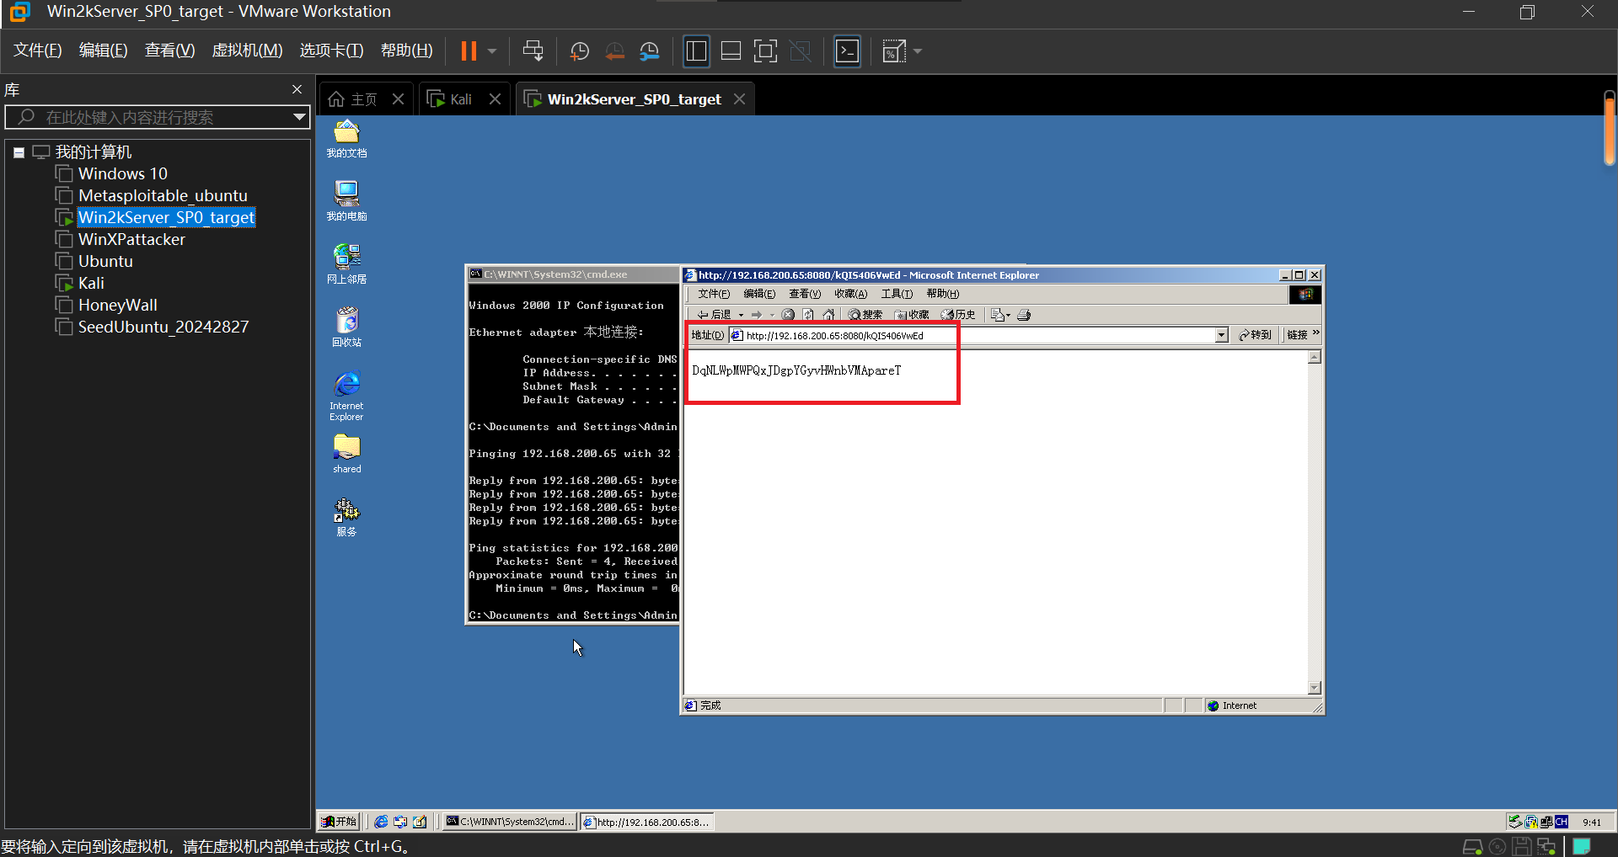Switch to the Kali tab
The width and height of the screenshot is (1618, 857).
click(451, 99)
